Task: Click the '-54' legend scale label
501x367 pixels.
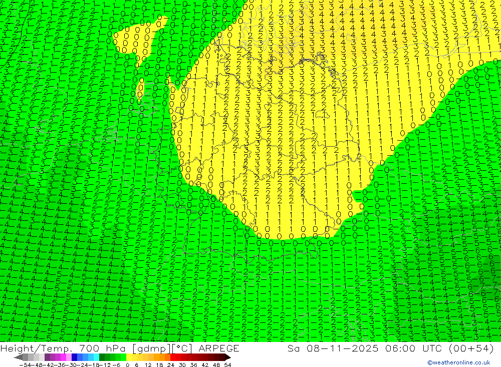Action: (25, 365)
